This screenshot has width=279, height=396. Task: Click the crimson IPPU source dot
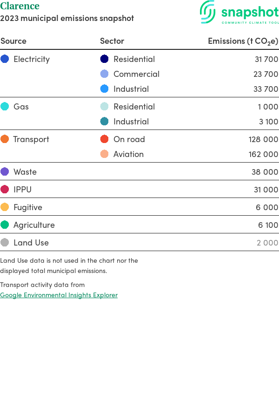pos(5,189)
